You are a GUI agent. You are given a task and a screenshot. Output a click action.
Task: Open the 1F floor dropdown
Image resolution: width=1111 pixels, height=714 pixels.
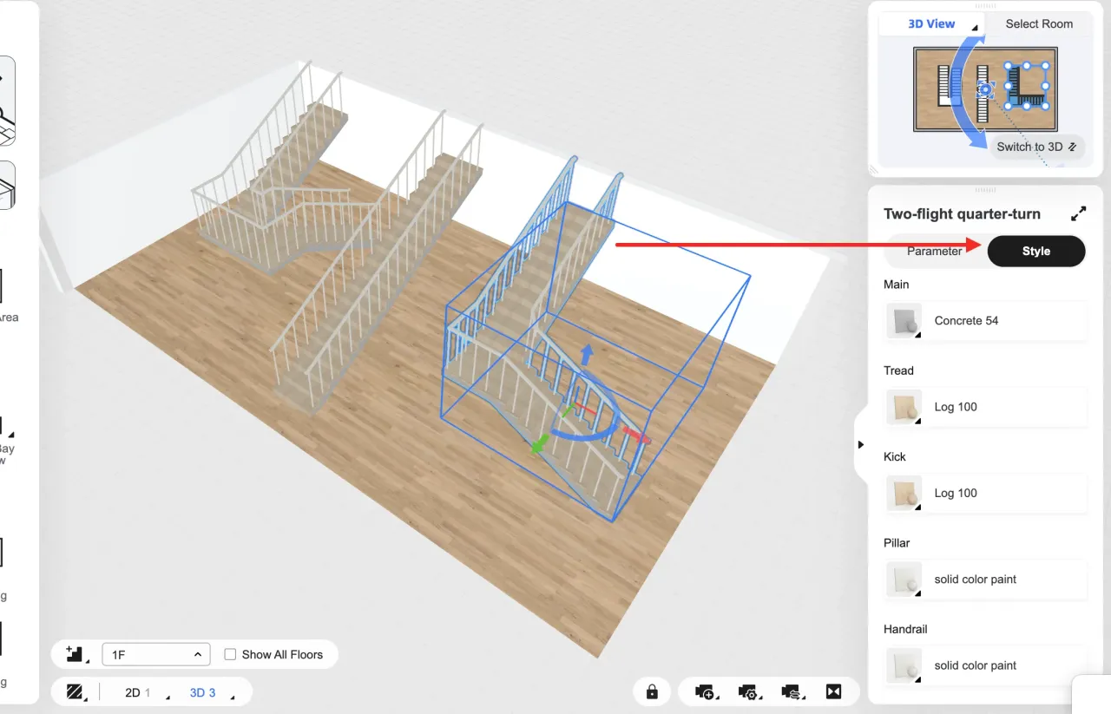pyautogui.click(x=155, y=654)
